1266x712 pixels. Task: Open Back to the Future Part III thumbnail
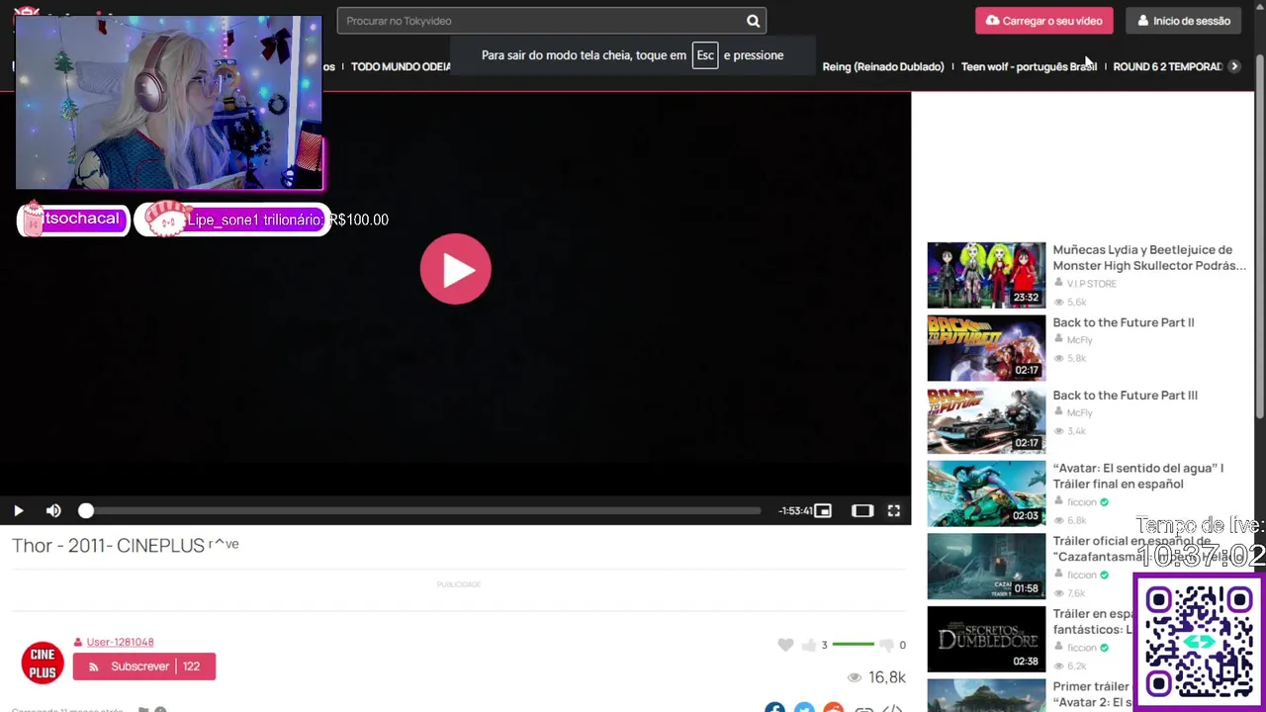click(x=986, y=420)
